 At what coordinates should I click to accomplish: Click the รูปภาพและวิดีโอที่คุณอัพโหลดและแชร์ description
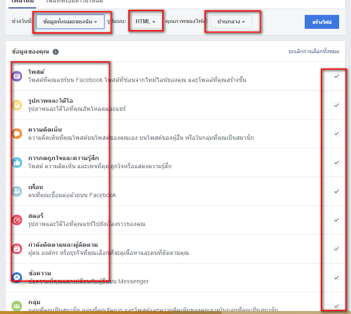(x=77, y=109)
